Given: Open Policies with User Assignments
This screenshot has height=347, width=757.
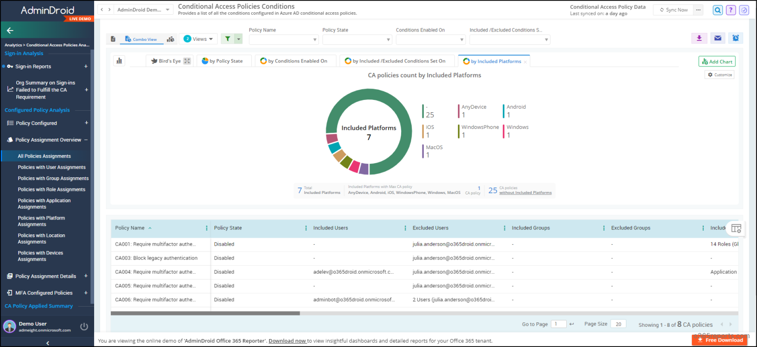Looking at the screenshot, I should click(52, 167).
